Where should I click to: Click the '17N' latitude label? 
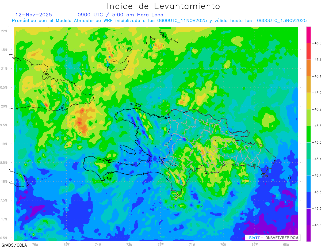click(x=4, y=219)
